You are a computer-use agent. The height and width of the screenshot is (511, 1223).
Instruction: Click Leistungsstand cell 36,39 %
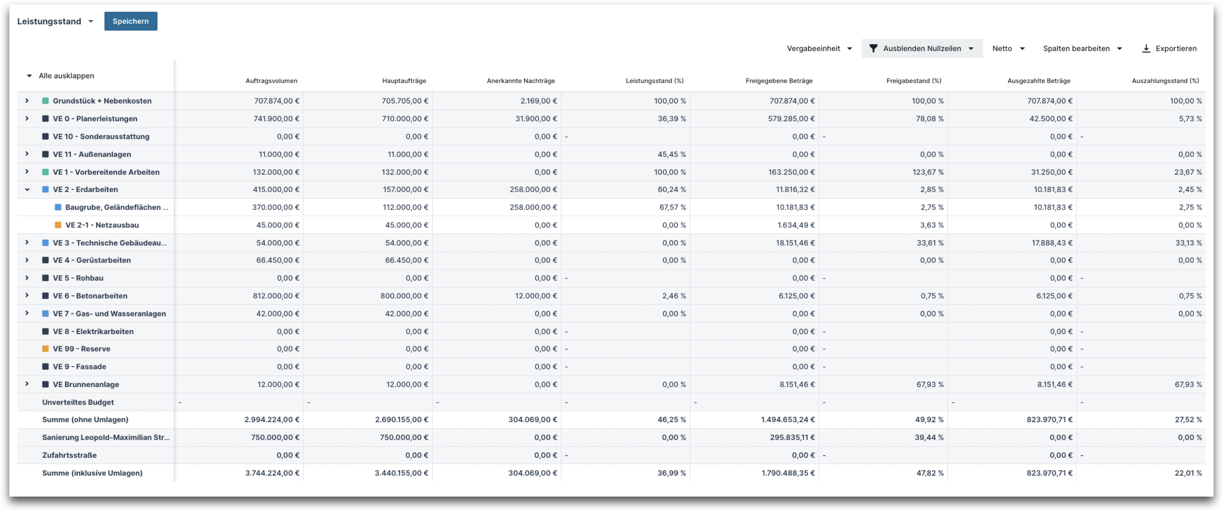[x=671, y=118]
